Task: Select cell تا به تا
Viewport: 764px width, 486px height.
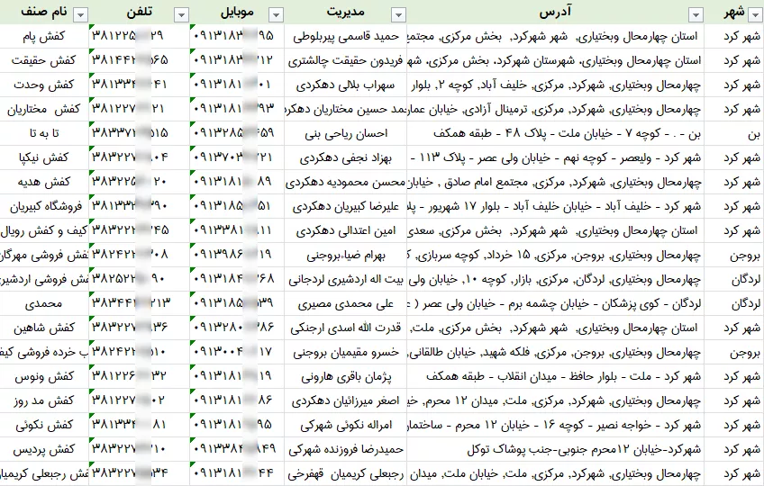Action: click(44, 133)
